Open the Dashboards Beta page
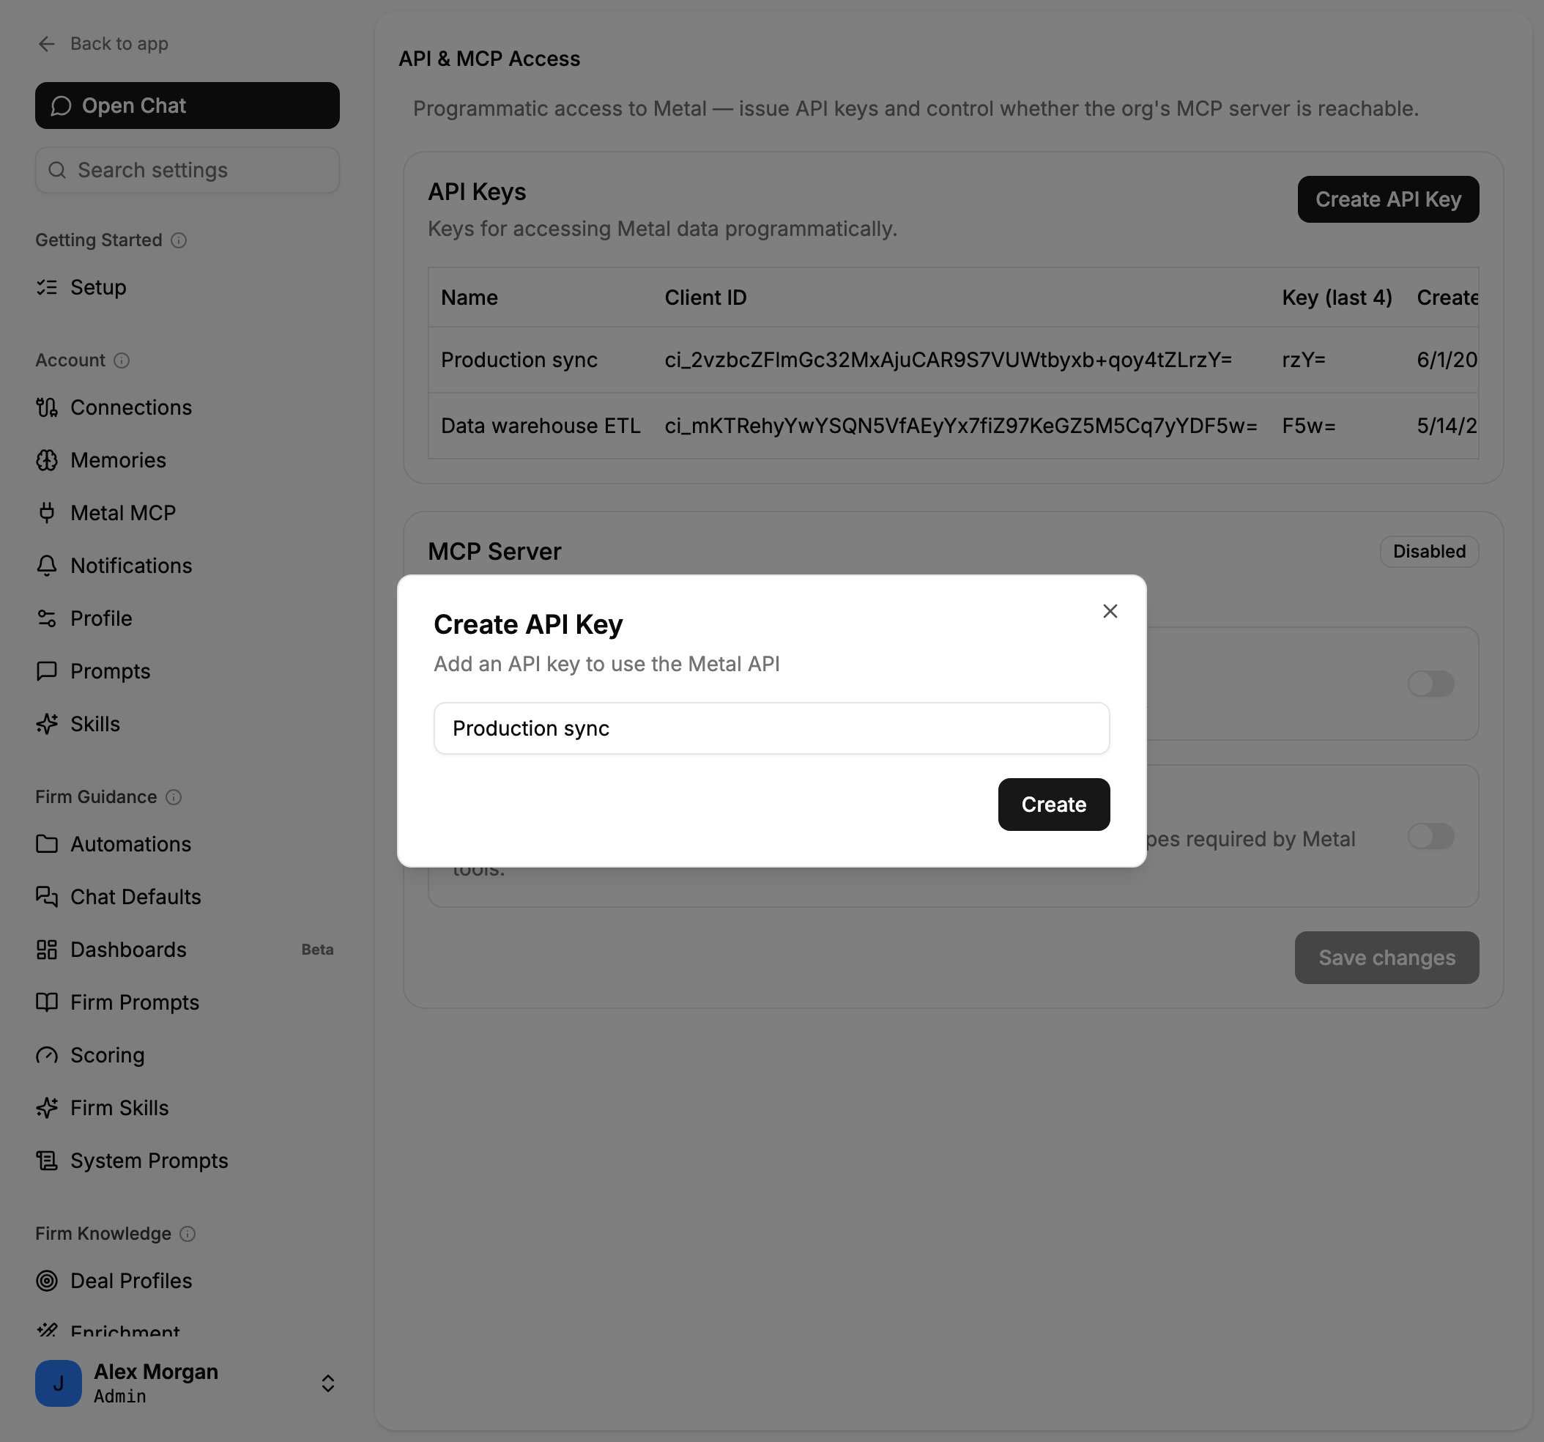 128,950
